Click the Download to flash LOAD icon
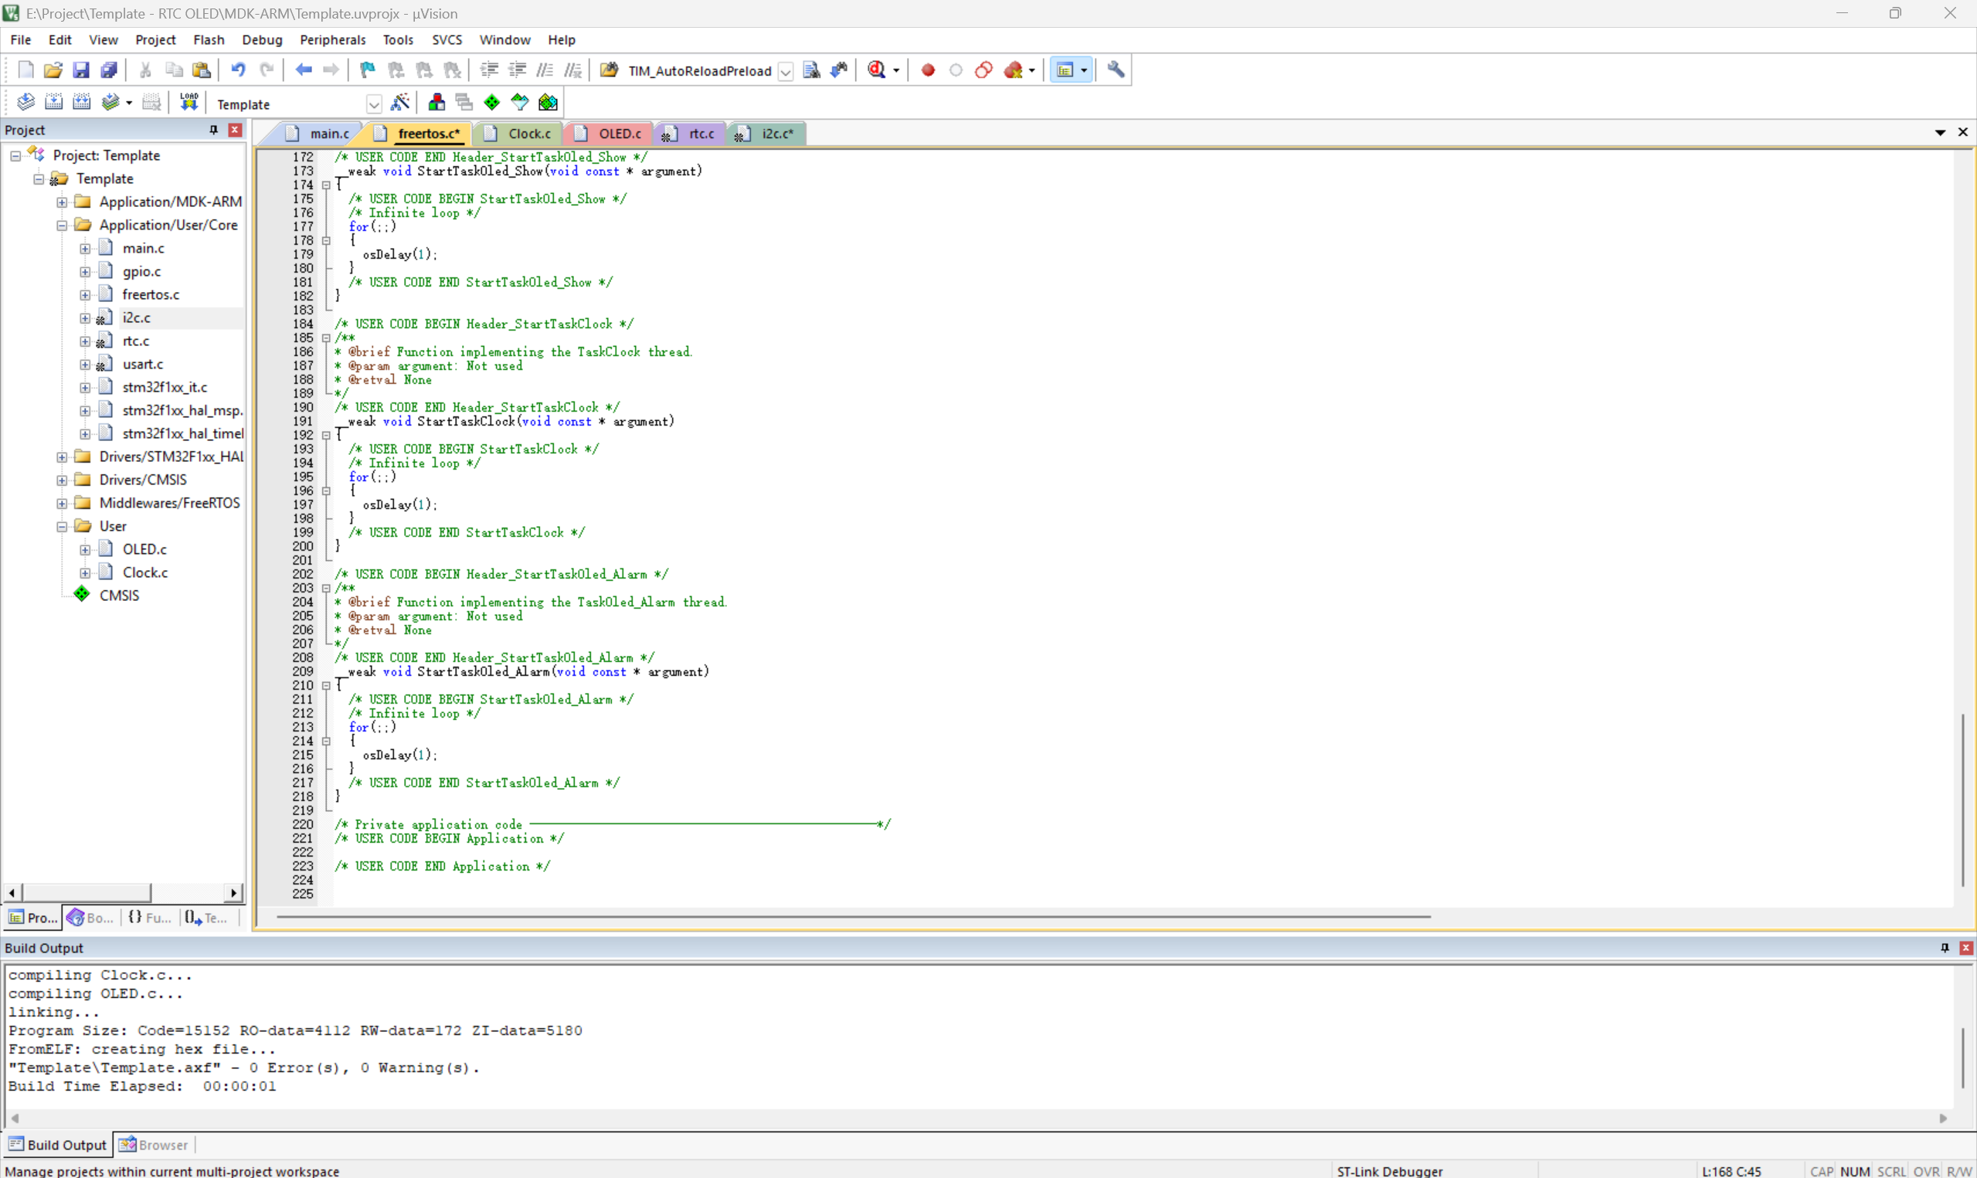The height and width of the screenshot is (1178, 1977). (x=189, y=103)
